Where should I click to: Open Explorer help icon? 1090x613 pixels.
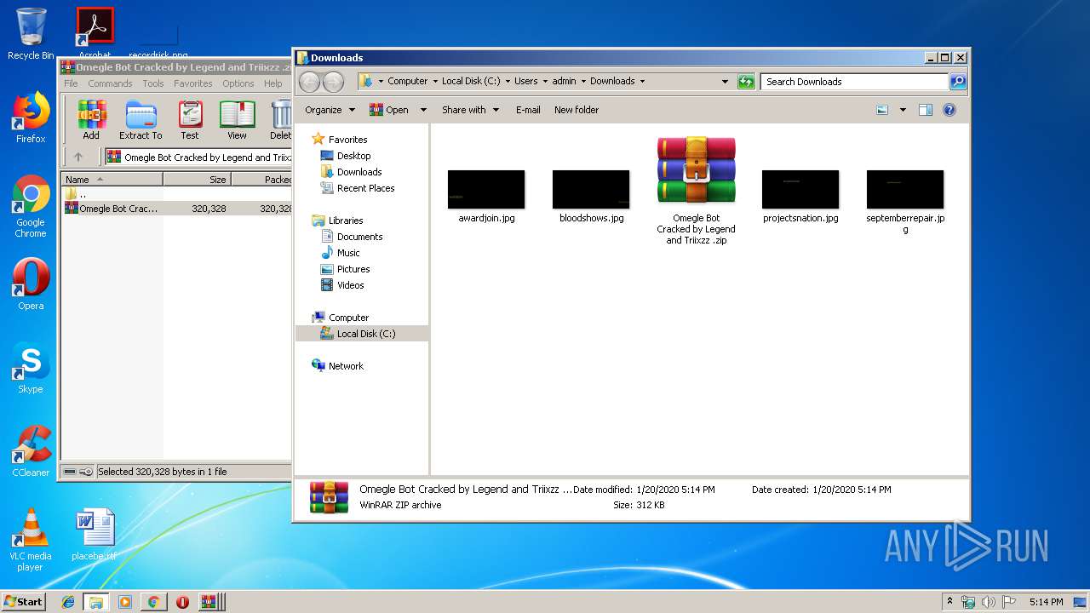[949, 110]
